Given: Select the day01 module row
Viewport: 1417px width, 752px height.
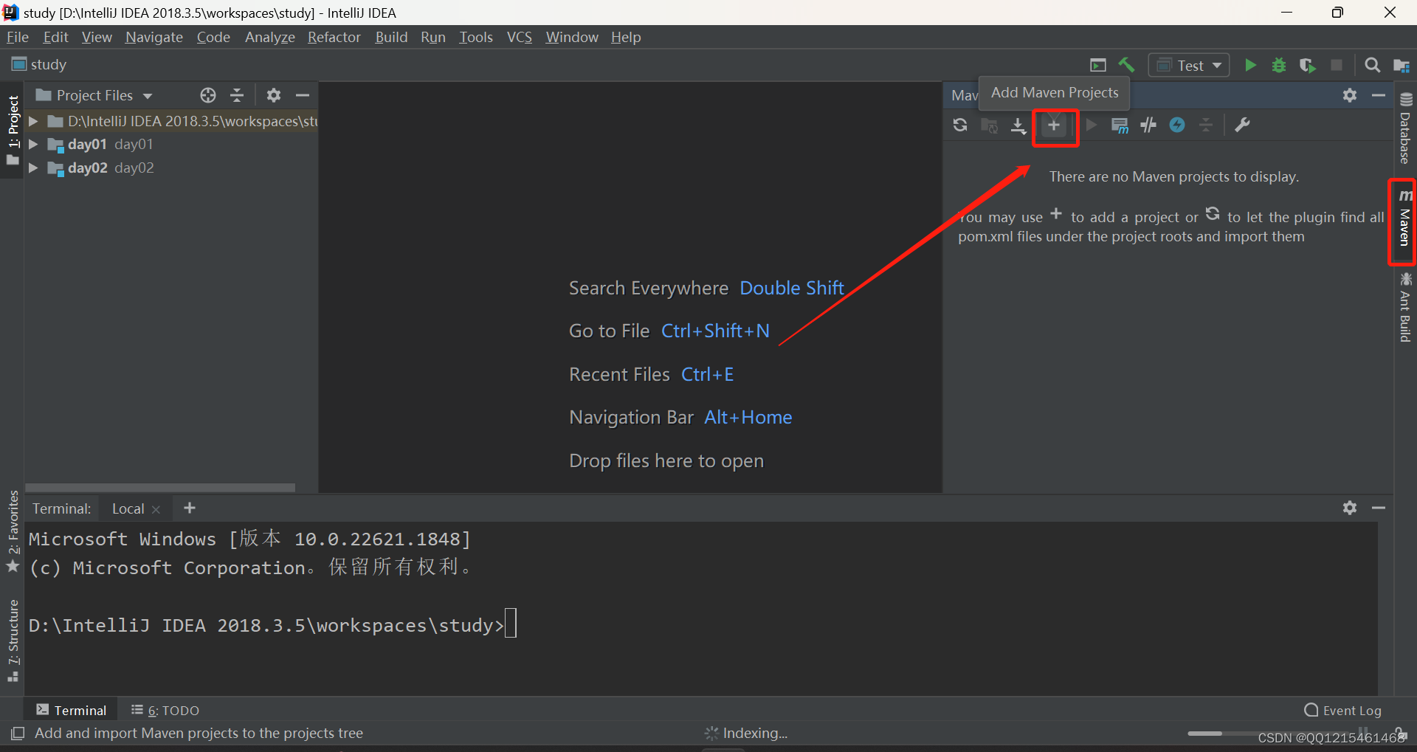Looking at the screenshot, I should click(x=171, y=145).
